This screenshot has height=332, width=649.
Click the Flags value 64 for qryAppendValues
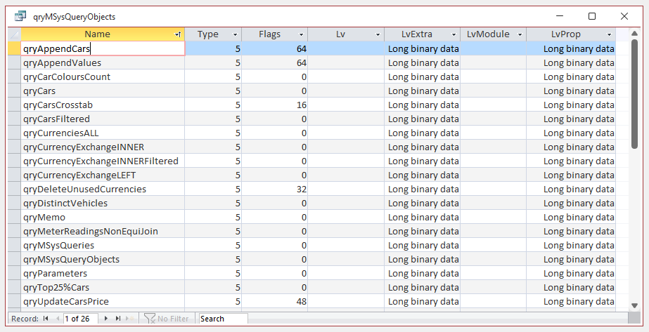click(275, 62)
